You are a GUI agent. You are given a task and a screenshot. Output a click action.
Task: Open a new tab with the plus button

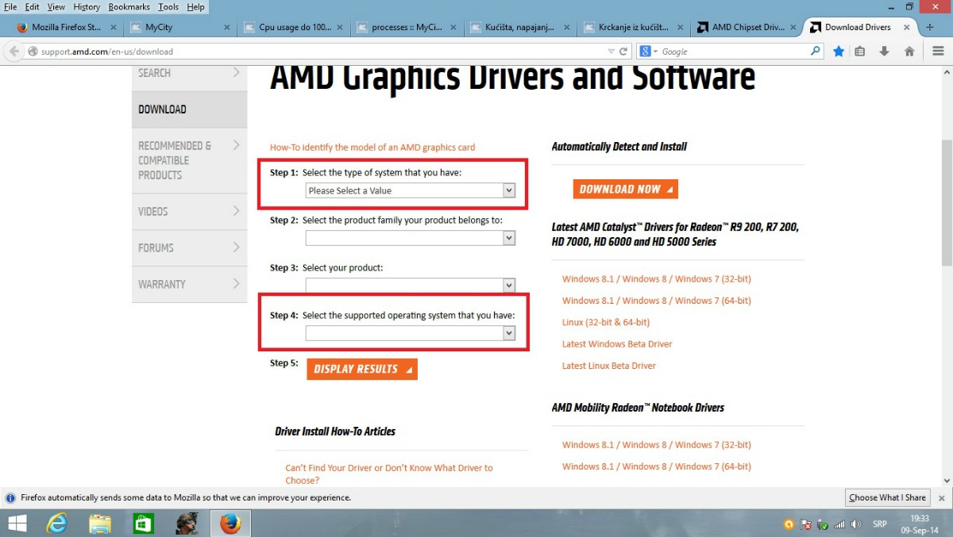[x=930, y=27]
